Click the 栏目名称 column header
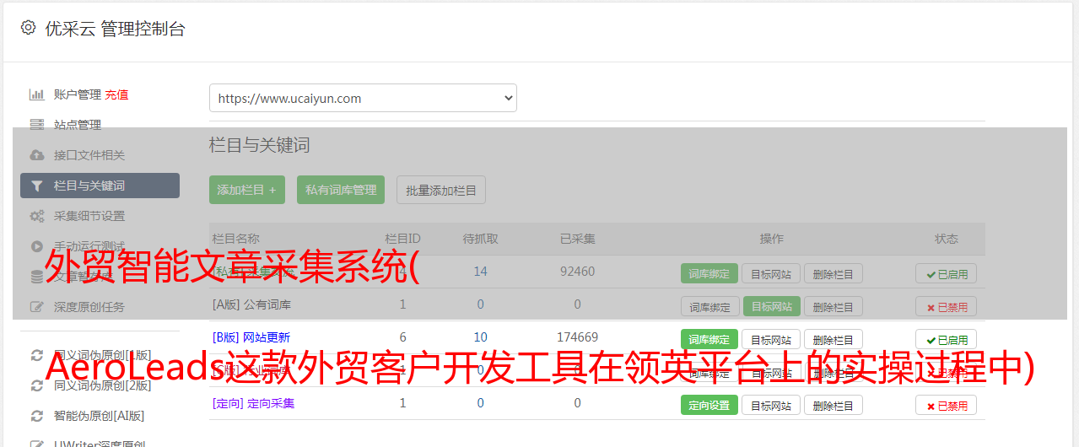This screenshot has height=447, width=1079. (235, 239)
